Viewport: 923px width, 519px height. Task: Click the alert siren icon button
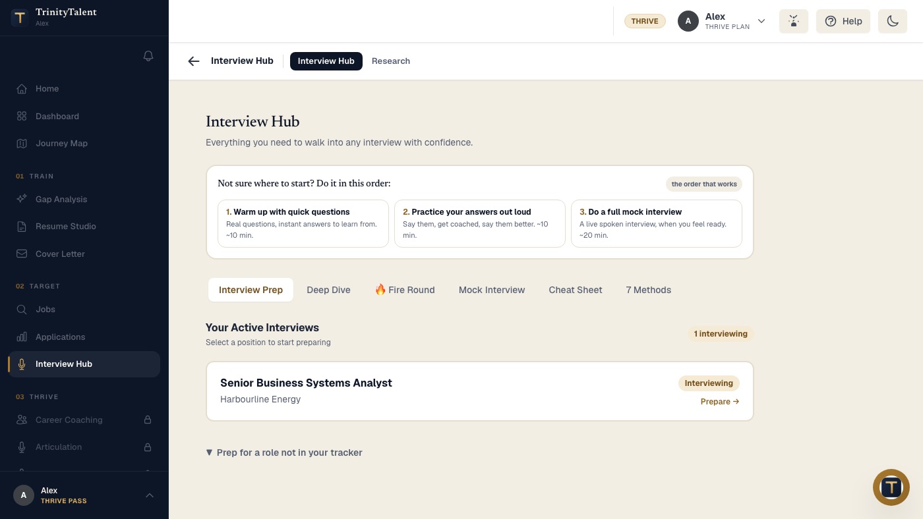pos(794,21)
